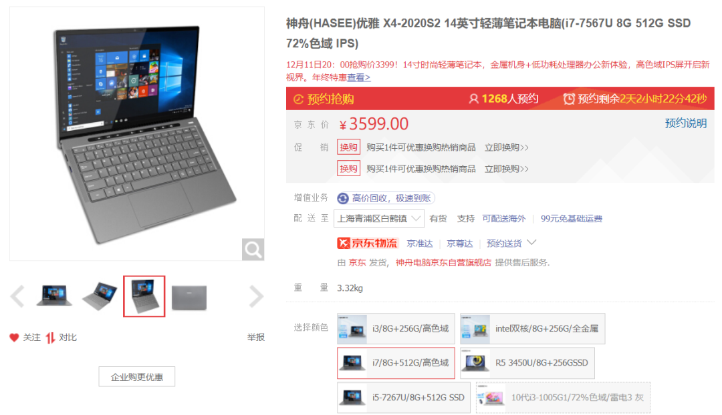
Task: Open the second 立即换购 promotion link
Action: [506, 169]
